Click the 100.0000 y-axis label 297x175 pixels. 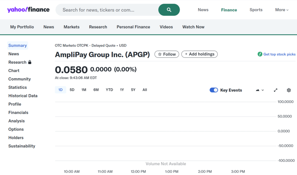click(x=285, y=102)
